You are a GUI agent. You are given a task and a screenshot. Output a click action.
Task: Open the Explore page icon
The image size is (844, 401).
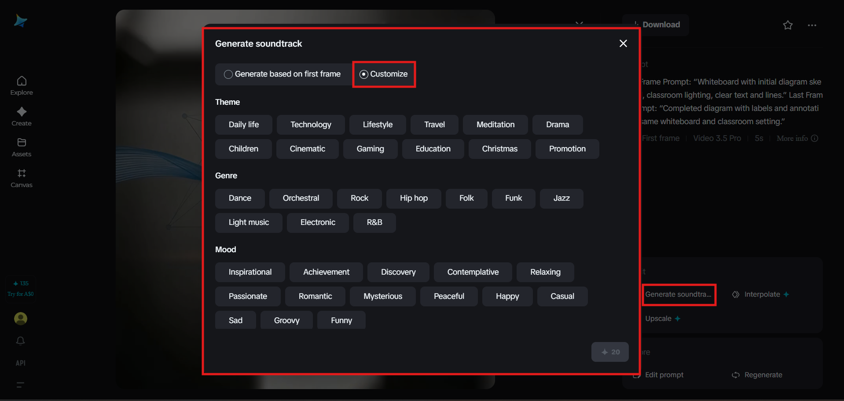click(22, 81)
